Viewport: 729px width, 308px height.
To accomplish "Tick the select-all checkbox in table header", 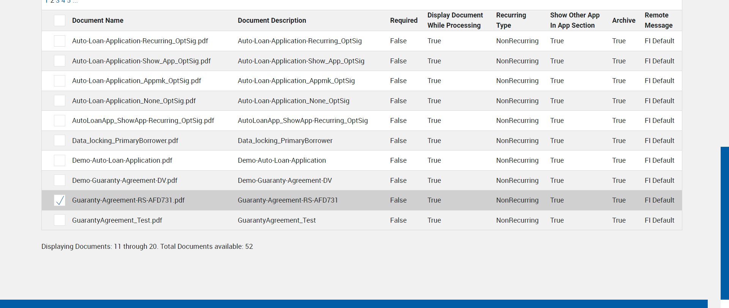I will point(60,20).
